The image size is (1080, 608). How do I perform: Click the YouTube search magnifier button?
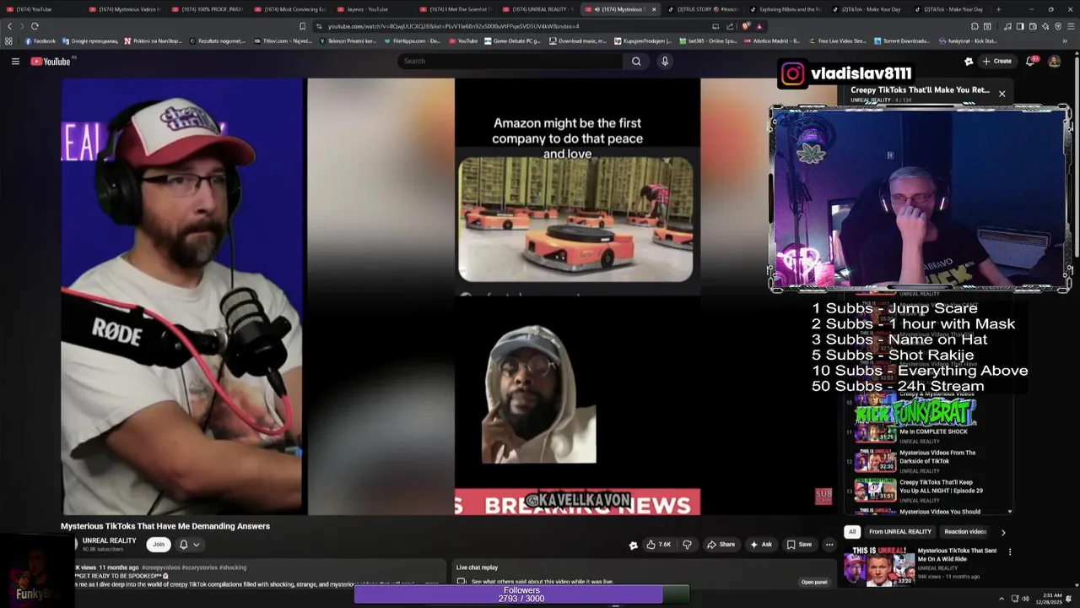[x=636, y=61]
